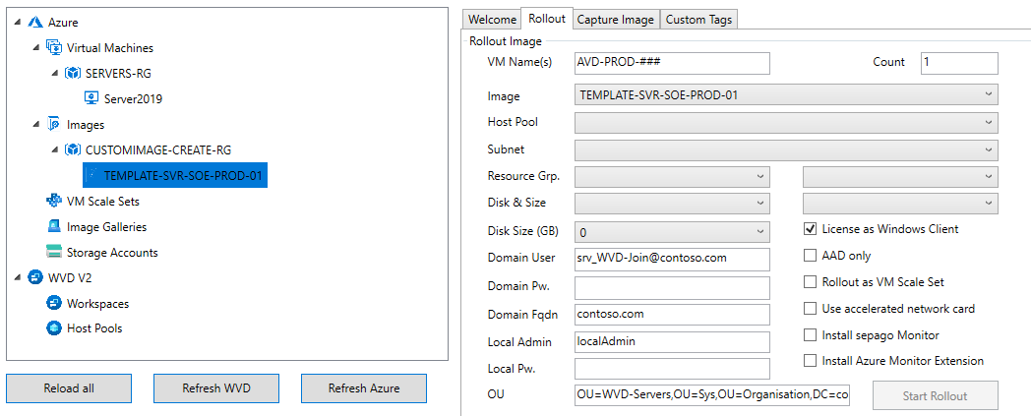Image resolution: width=1031 pixels, height=416 pixels.
Task: Select the Host Pools tree label
Action: tap(94, 328)
